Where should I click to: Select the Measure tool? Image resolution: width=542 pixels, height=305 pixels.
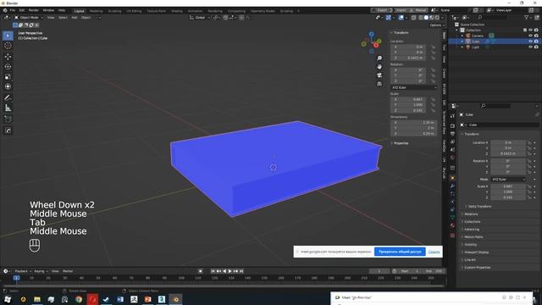(x=8, y=108)
